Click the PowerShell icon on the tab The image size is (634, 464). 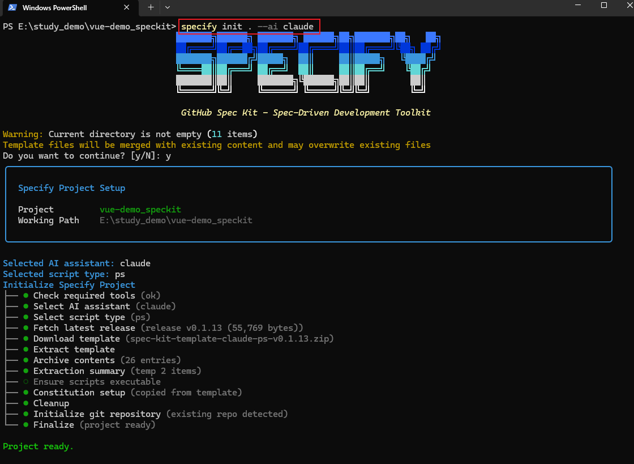point(12,7)
